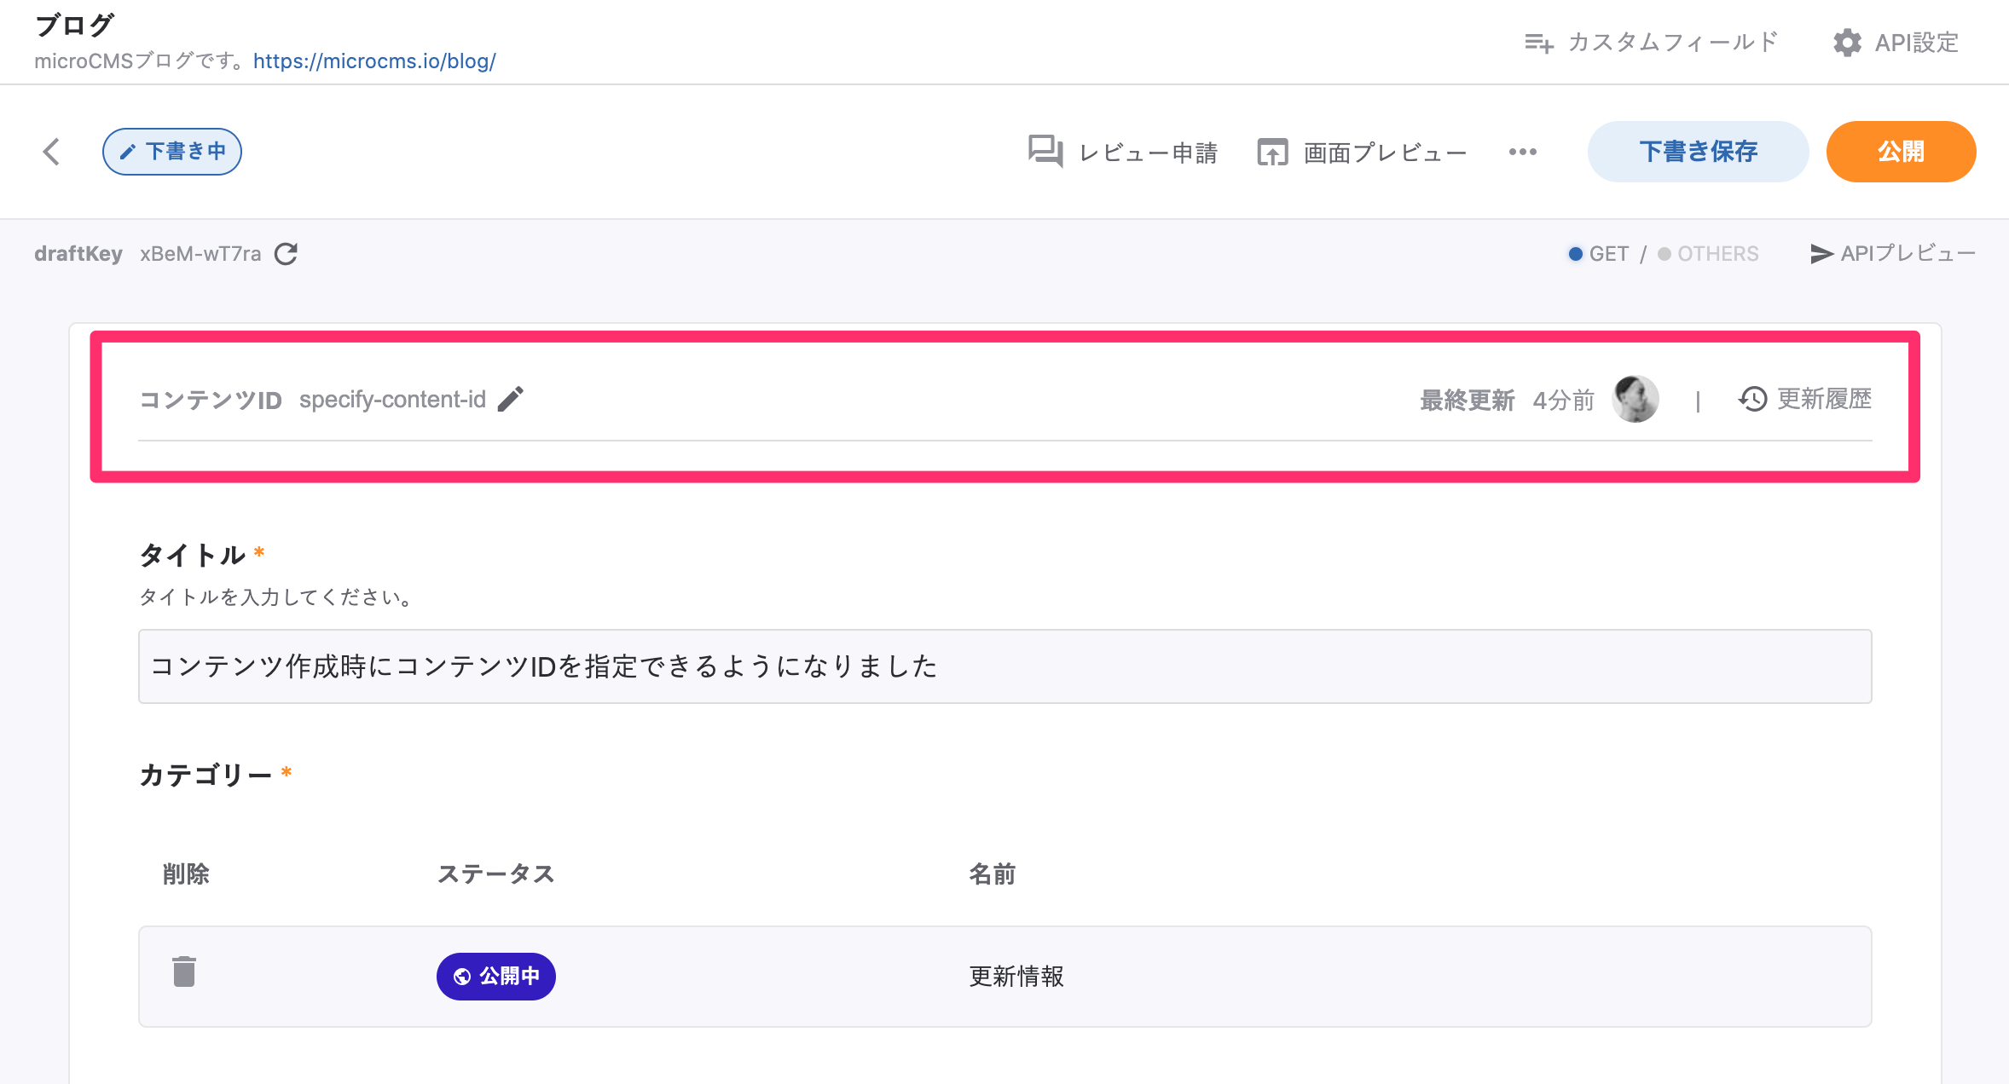Screen dimensions: 2009x1084
Task: Click the APIプレビュー paper plane icon
Action: click(x=1821, y=254)
